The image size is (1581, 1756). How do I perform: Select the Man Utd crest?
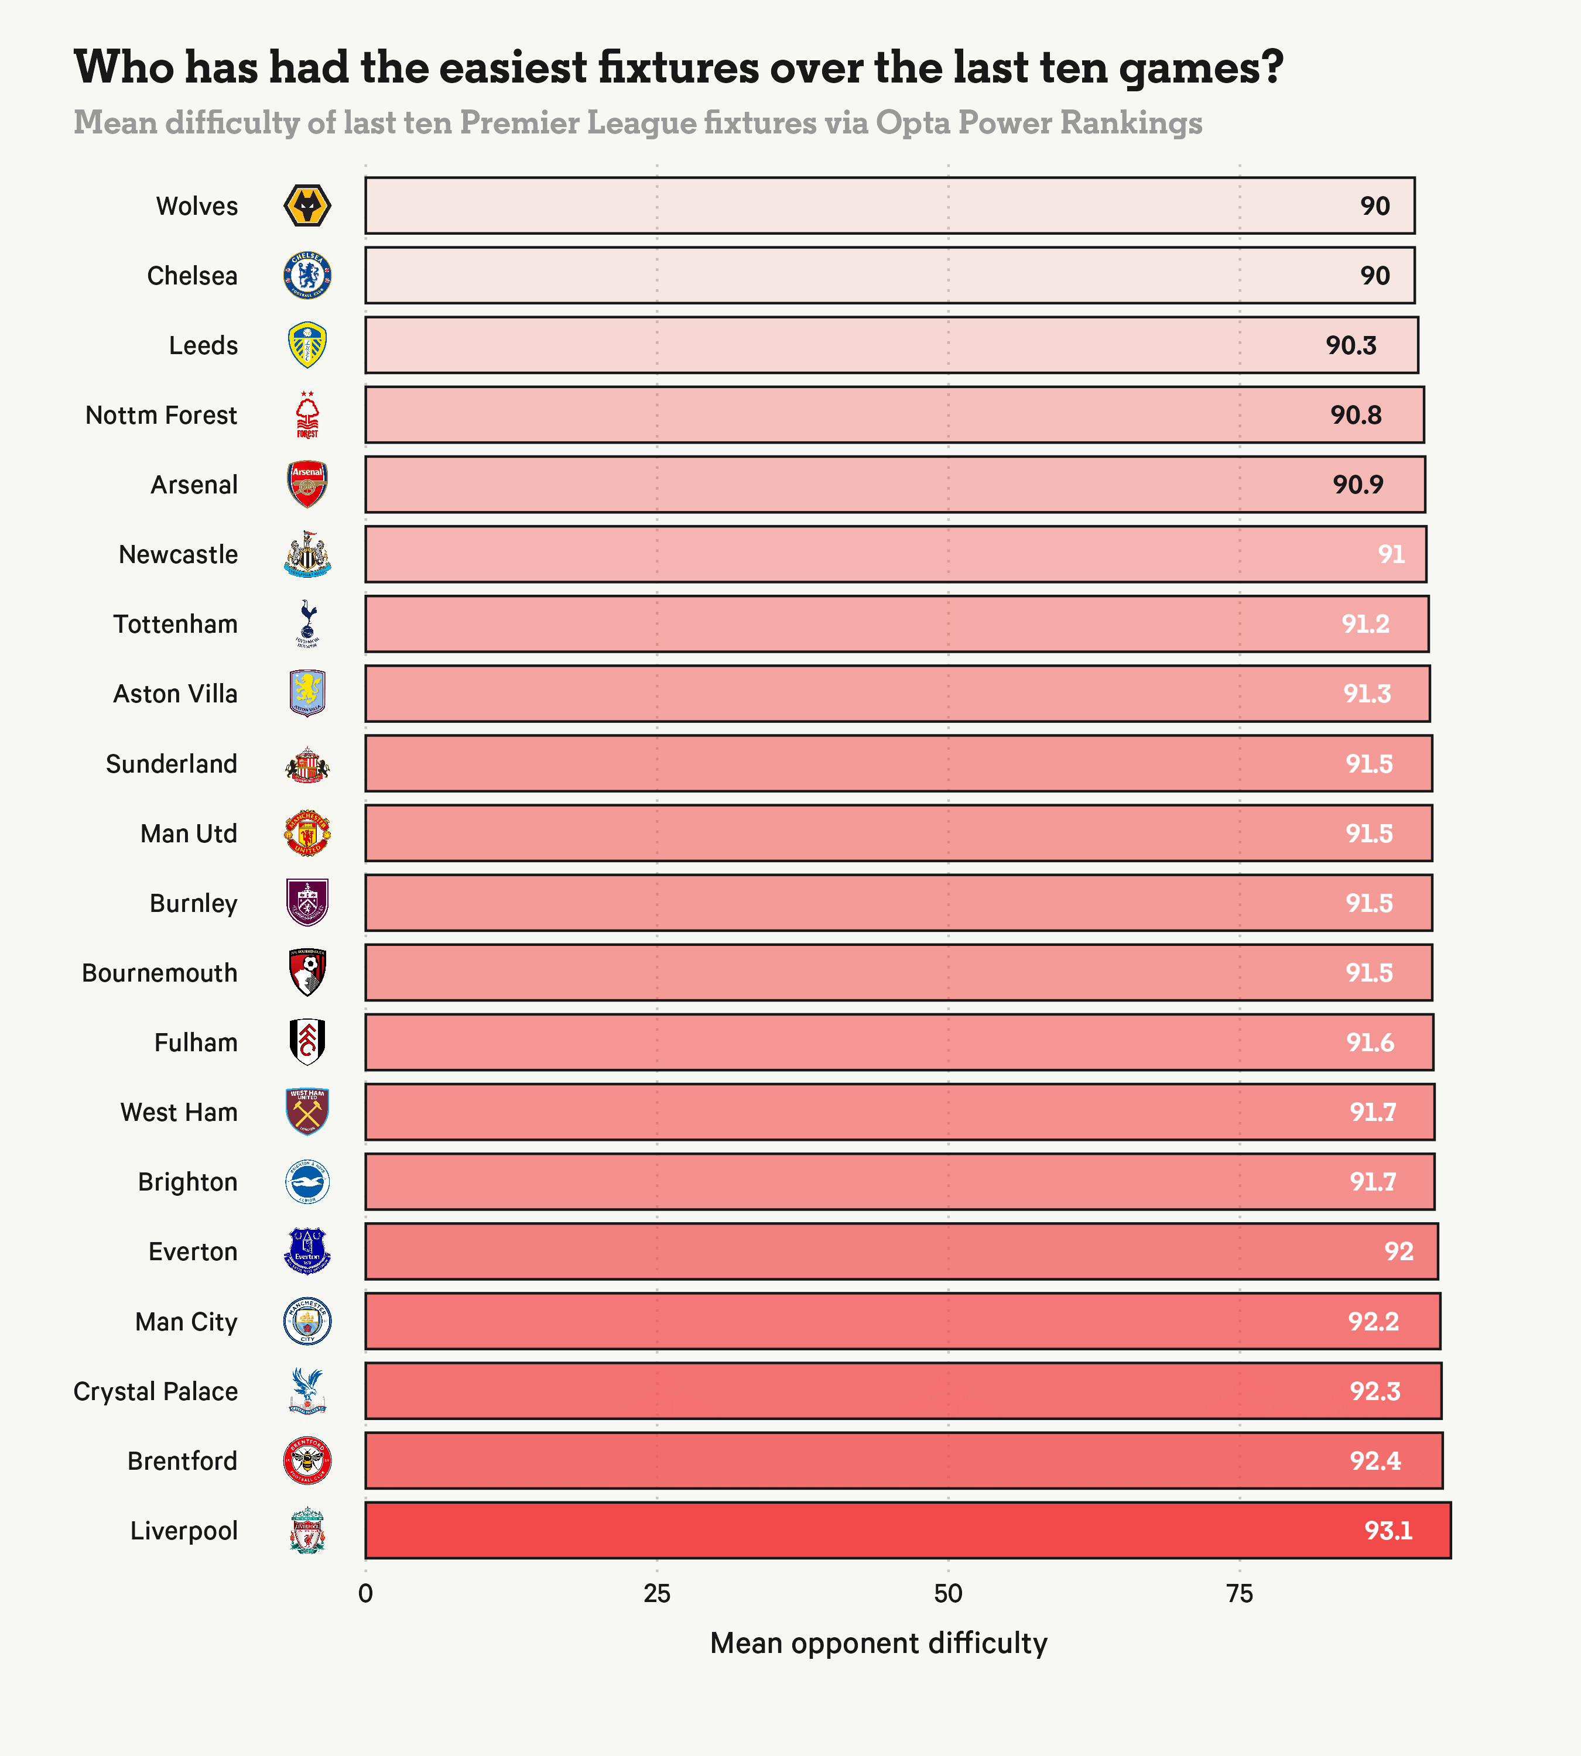click(x=307, y=833)
